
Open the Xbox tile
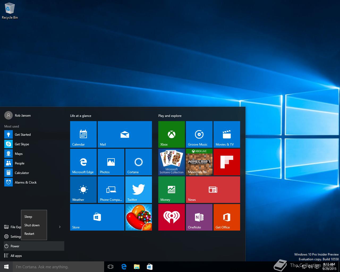(171, 134)
